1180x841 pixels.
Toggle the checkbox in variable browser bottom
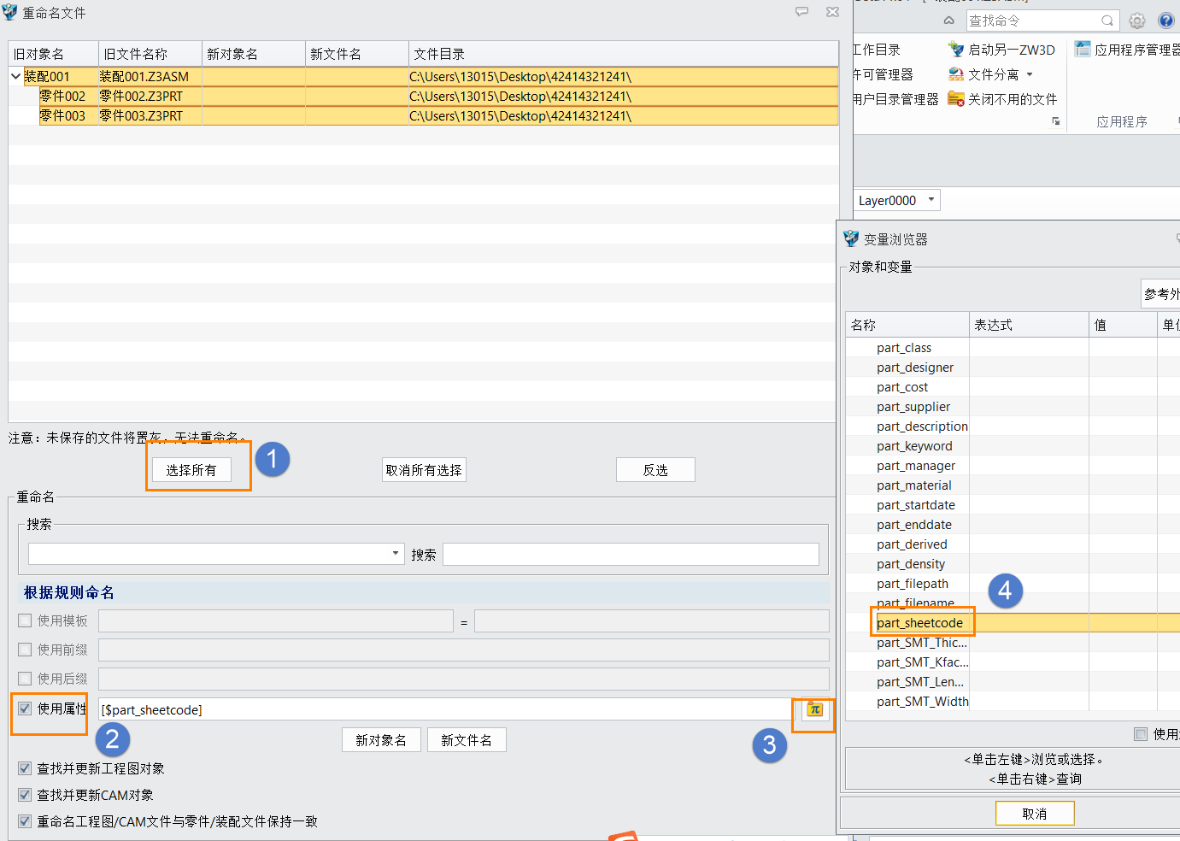[x=1141, y=734]
